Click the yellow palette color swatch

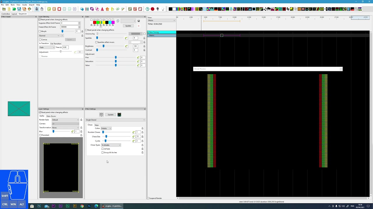pyautogui.click(x=103, y=22)
